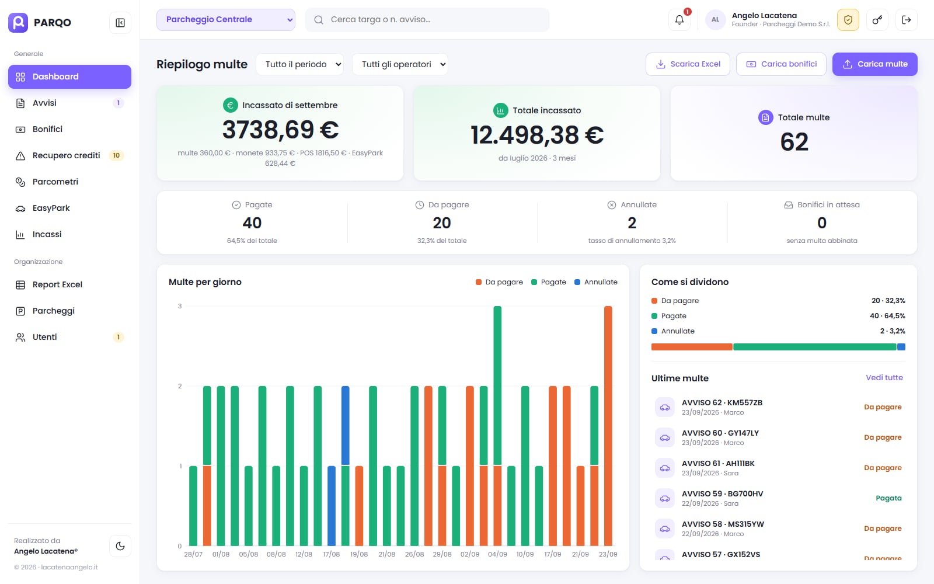Follow the Vedi tutte link

(884, 378)
